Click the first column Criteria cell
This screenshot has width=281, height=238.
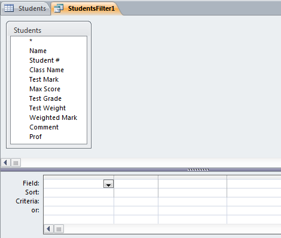click(x=79, y=202)
